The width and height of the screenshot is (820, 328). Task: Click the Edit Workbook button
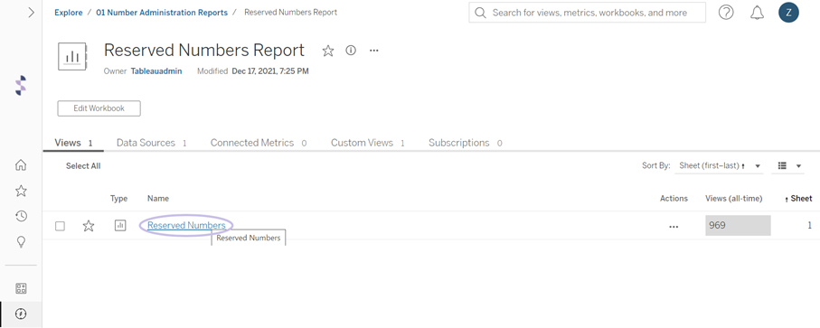point(99,108)
